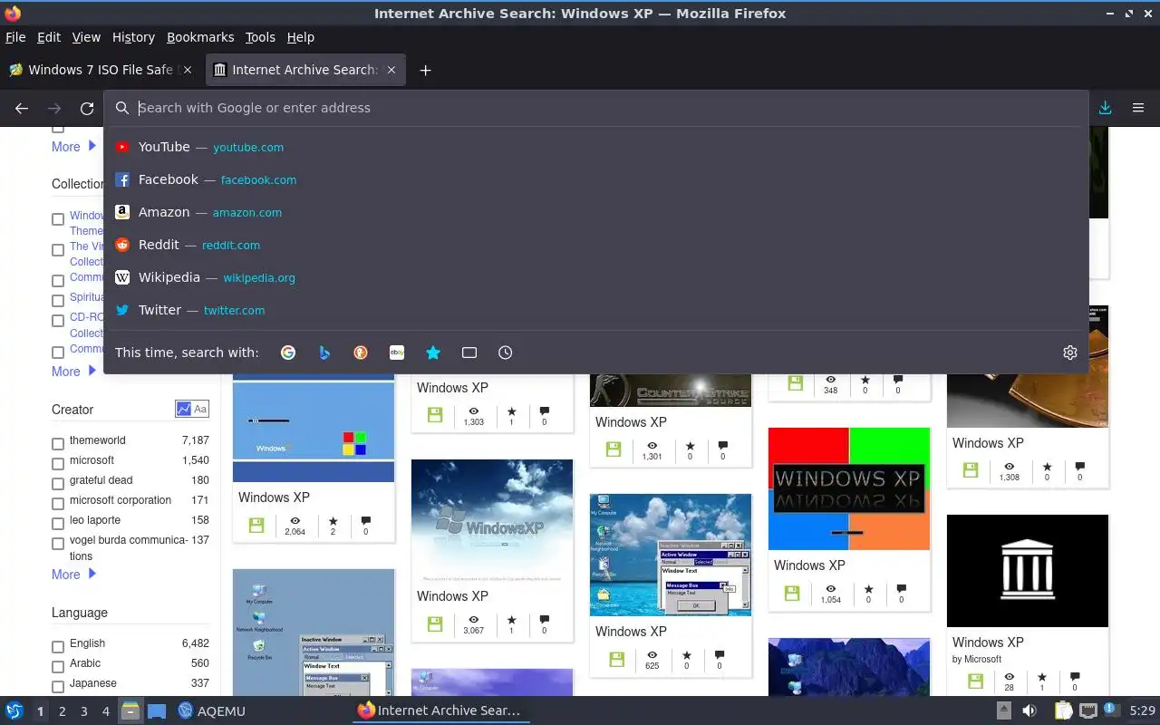Search bookmarks with the star icon
The width and height of the screenshot is (1160, 725).
(x=433, y=353)
